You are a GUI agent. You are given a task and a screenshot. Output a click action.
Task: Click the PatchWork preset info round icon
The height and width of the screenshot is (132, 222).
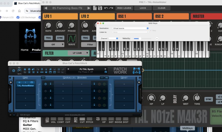pos(106,72)
